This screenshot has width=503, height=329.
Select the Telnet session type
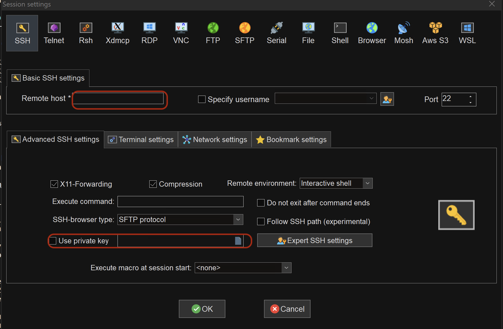pos(54,33)
